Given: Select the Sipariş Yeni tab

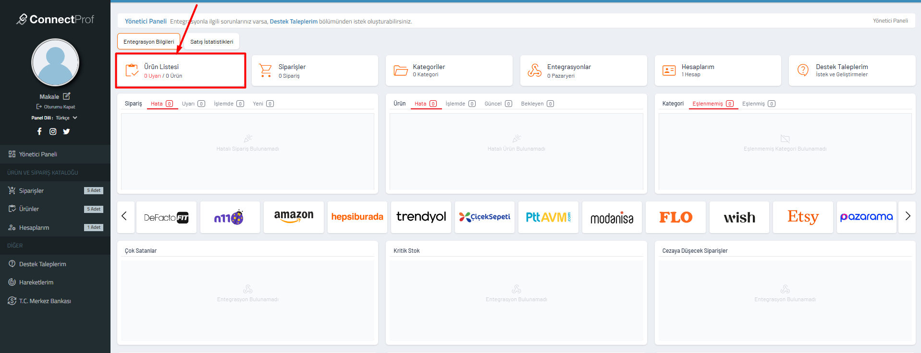Looking at the screenshot, I should point(263,104).
